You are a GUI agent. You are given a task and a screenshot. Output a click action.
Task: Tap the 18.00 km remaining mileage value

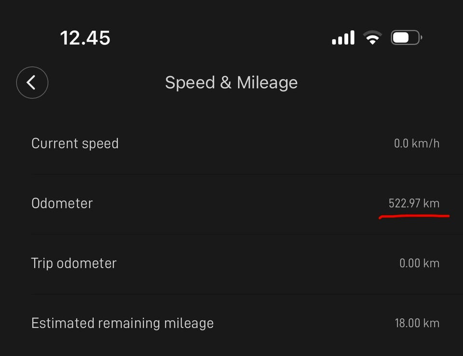[x=417, y=323]
